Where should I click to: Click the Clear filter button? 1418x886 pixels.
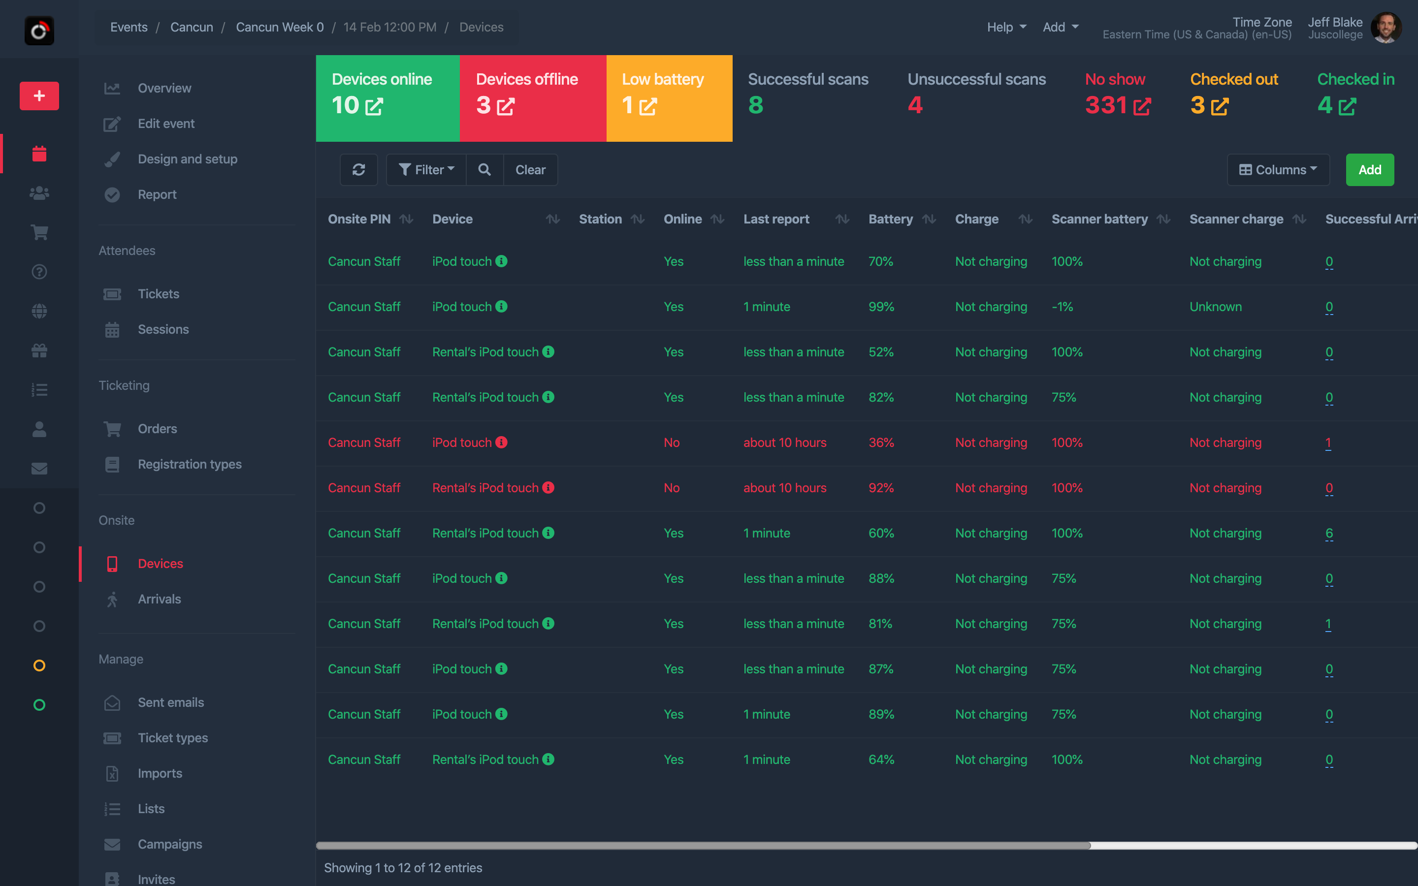(x=529, y=169)
